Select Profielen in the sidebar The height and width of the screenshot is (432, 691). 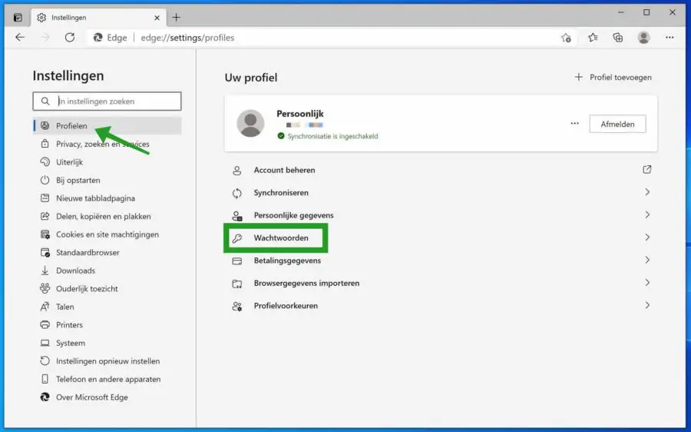pos(107,126)
